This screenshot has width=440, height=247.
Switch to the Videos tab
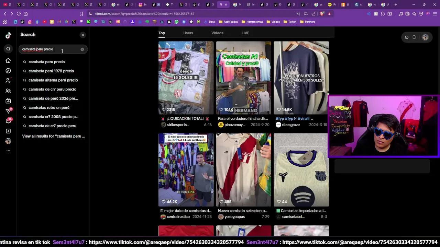click(217, 33)
